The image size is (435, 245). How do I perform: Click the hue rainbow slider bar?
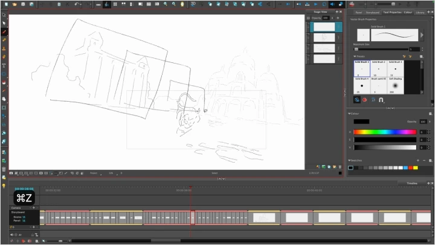[x=385, y=131]
